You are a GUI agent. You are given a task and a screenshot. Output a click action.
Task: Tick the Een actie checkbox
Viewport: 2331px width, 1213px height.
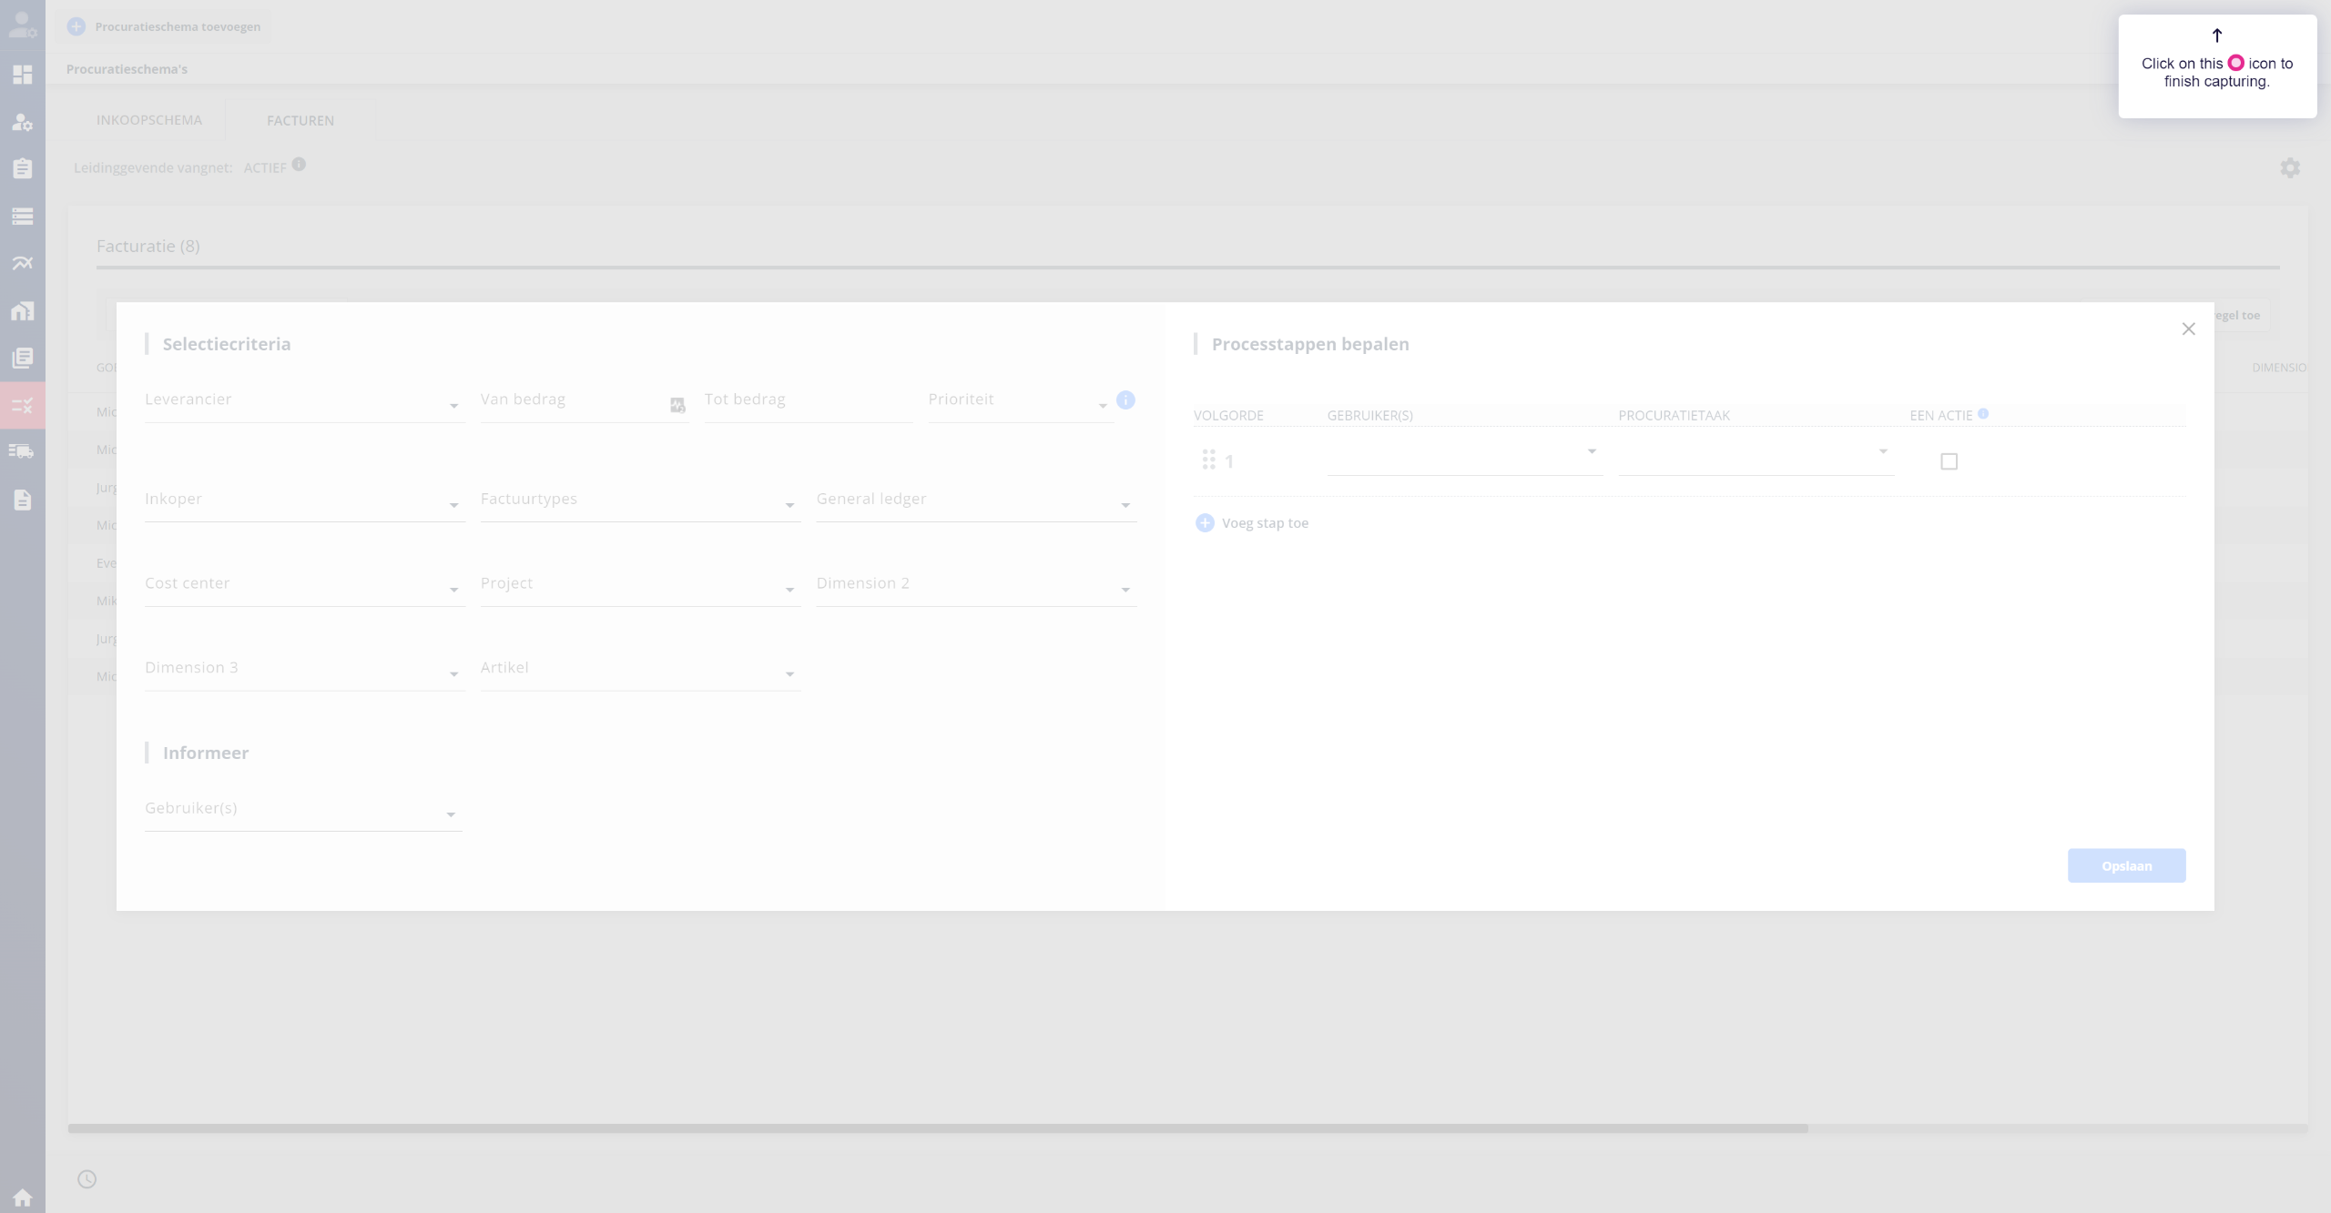pyautogui.click(x=1949, y=462)
